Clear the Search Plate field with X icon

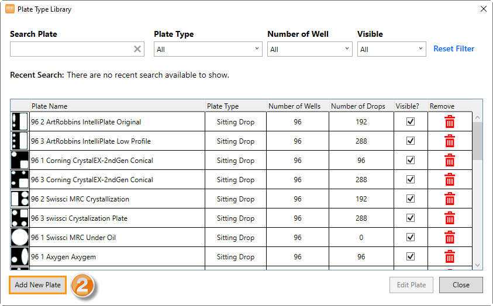[x=137, y=49]
